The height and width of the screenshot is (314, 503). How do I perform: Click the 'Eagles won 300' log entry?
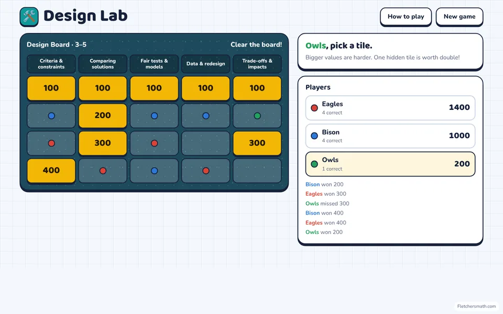(325, 194)
